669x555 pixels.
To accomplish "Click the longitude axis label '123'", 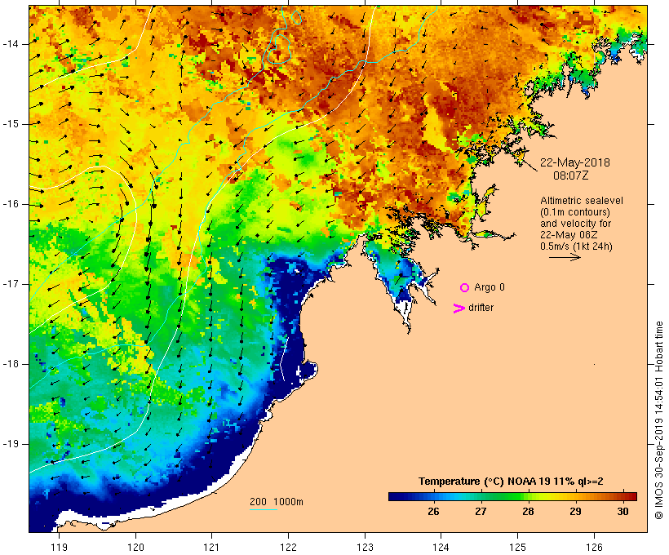I will [x=365, y=548].
